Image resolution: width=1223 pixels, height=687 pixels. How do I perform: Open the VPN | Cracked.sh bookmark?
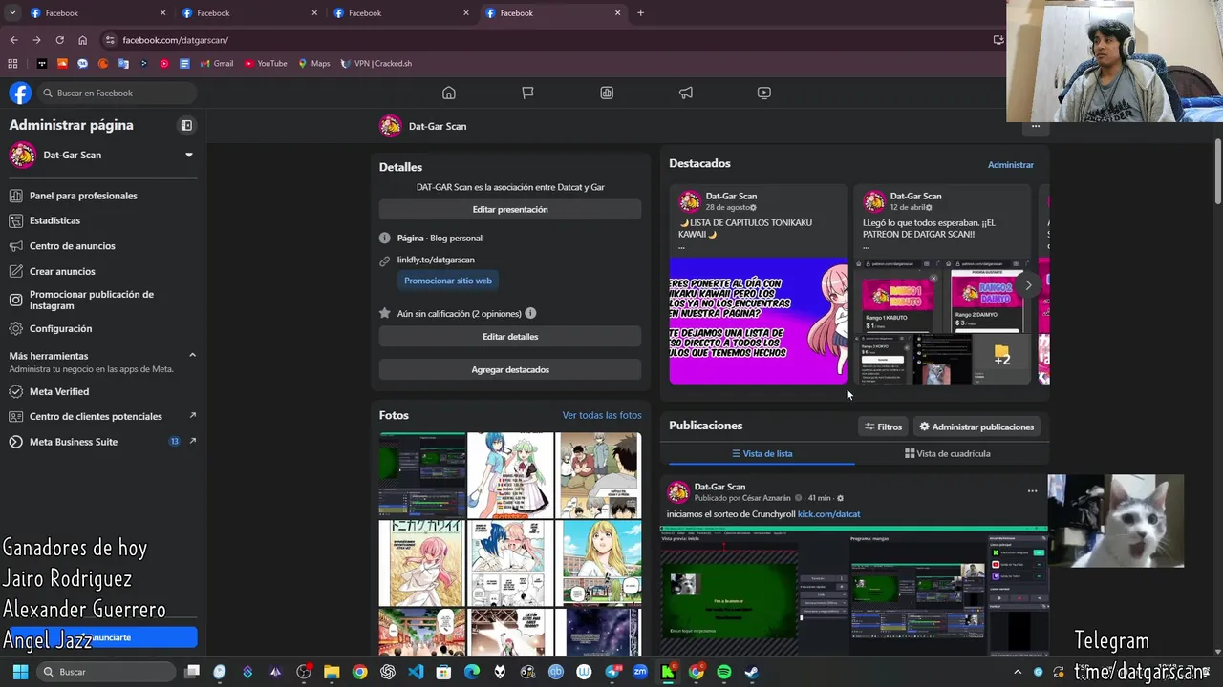pos(375,64)
